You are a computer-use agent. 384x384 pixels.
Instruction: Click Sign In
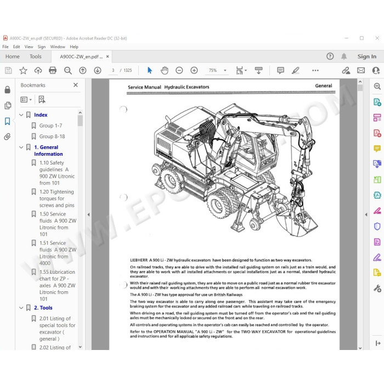(x=367, y=57)
